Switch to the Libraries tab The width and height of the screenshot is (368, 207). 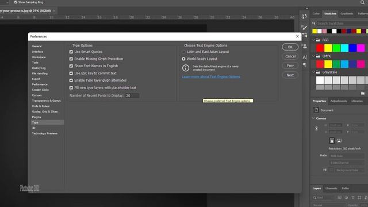357,101
